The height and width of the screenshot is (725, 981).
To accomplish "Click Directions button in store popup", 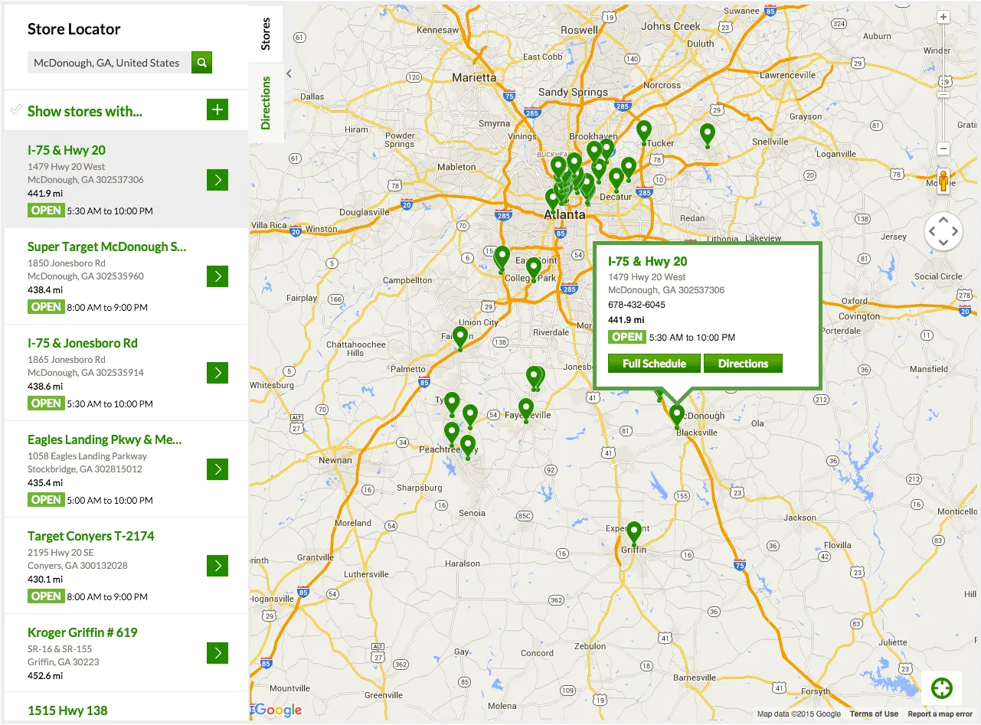I will (x=743, y=364).
